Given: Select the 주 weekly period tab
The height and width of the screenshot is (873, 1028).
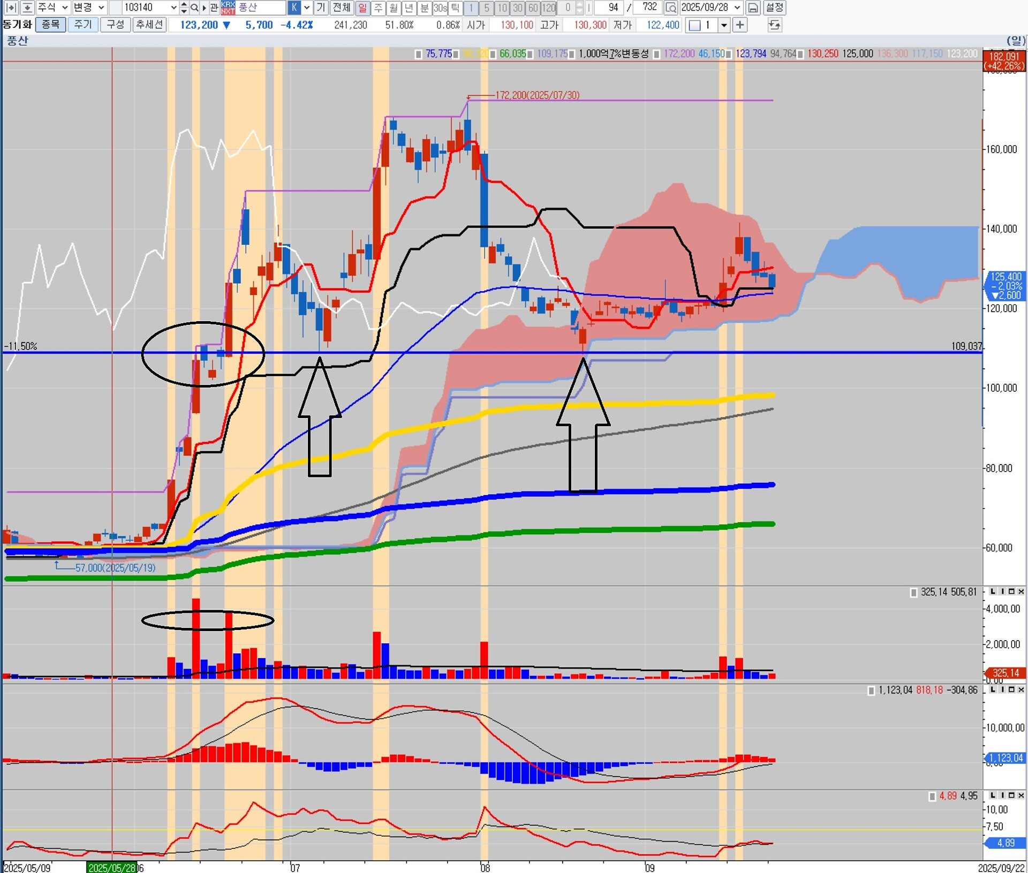Looking at the screenshot, I should tap(378, 7).
